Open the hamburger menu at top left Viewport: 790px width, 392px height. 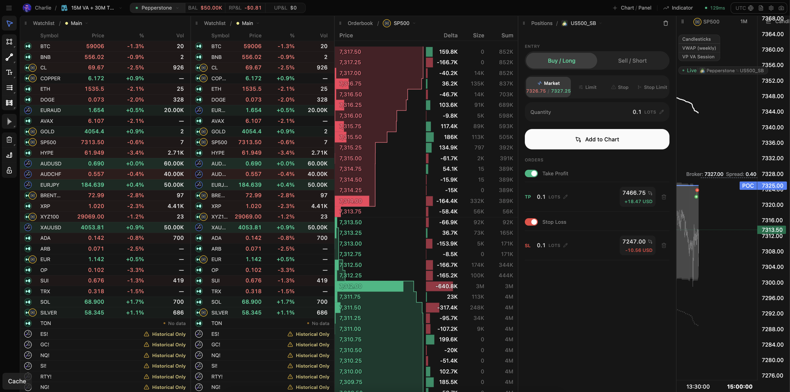click(x=9, y=8)
